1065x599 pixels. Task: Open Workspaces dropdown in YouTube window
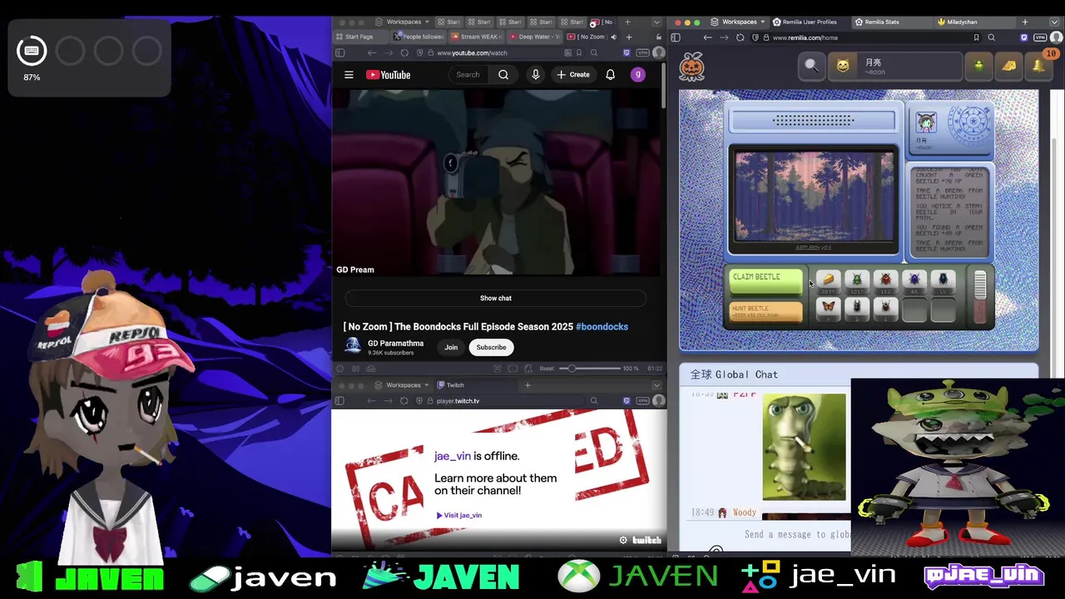(x=404, y=22)
